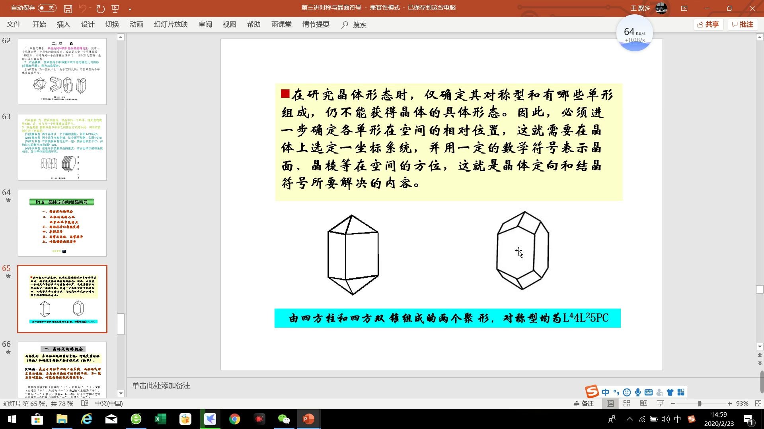The width and height of the screenshot is (764, 429).
Task: Start Slide Show from status bar icon
Action: [x=660, y=404]
